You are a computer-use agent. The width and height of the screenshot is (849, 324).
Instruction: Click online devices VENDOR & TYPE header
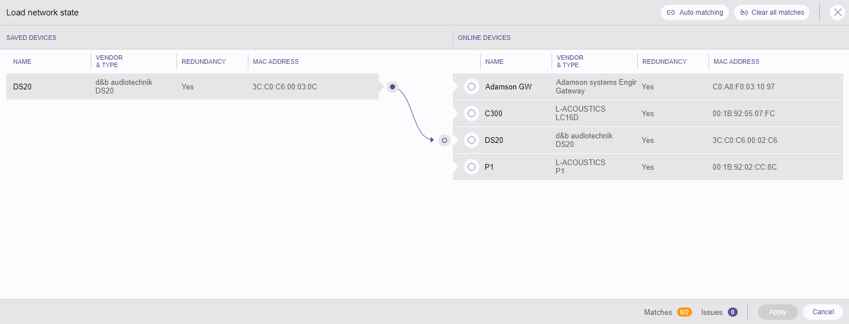coord(570,61)
